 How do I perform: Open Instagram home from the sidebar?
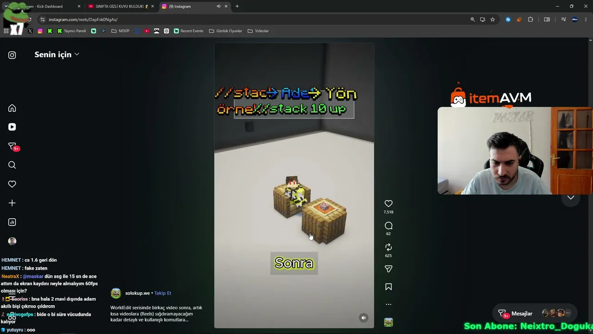click(12, 108)
